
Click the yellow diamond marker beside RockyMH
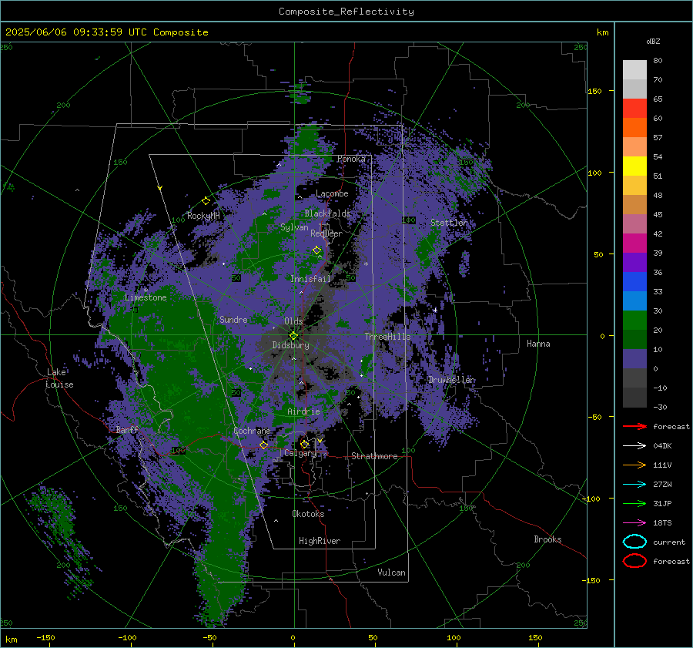pos(206,201)
